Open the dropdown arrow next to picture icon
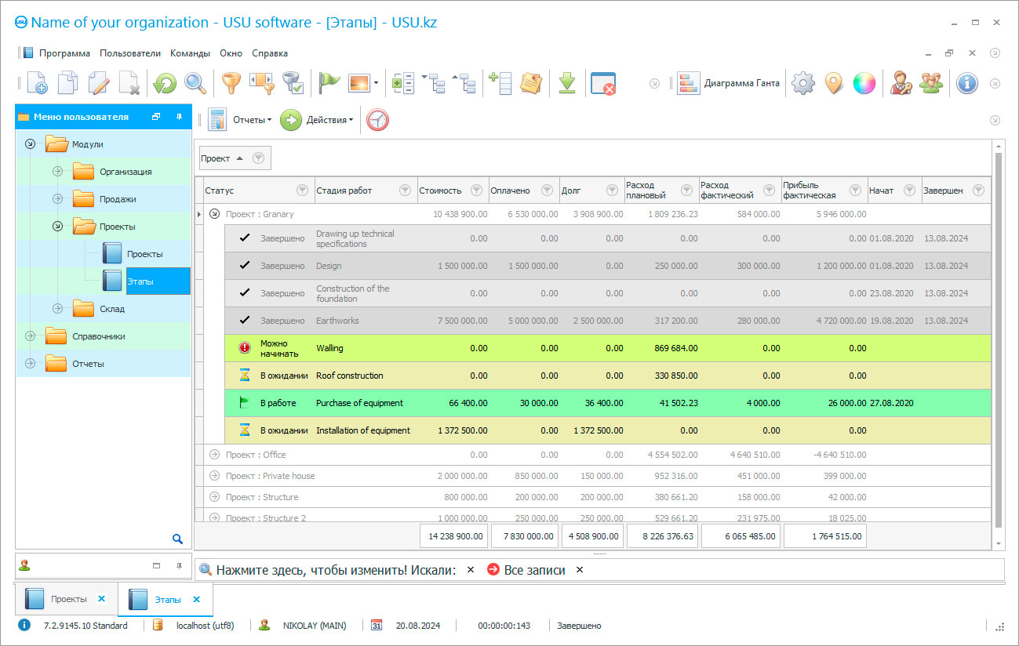 376,83
